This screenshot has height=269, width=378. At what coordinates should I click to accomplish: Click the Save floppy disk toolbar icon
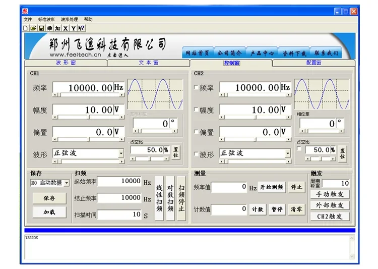pyautogui.click(x=41, y=28)
